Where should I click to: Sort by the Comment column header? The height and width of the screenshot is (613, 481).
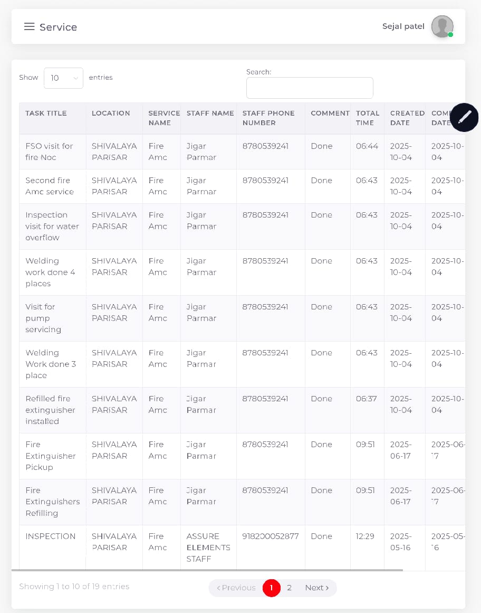[x=330, y=113]
